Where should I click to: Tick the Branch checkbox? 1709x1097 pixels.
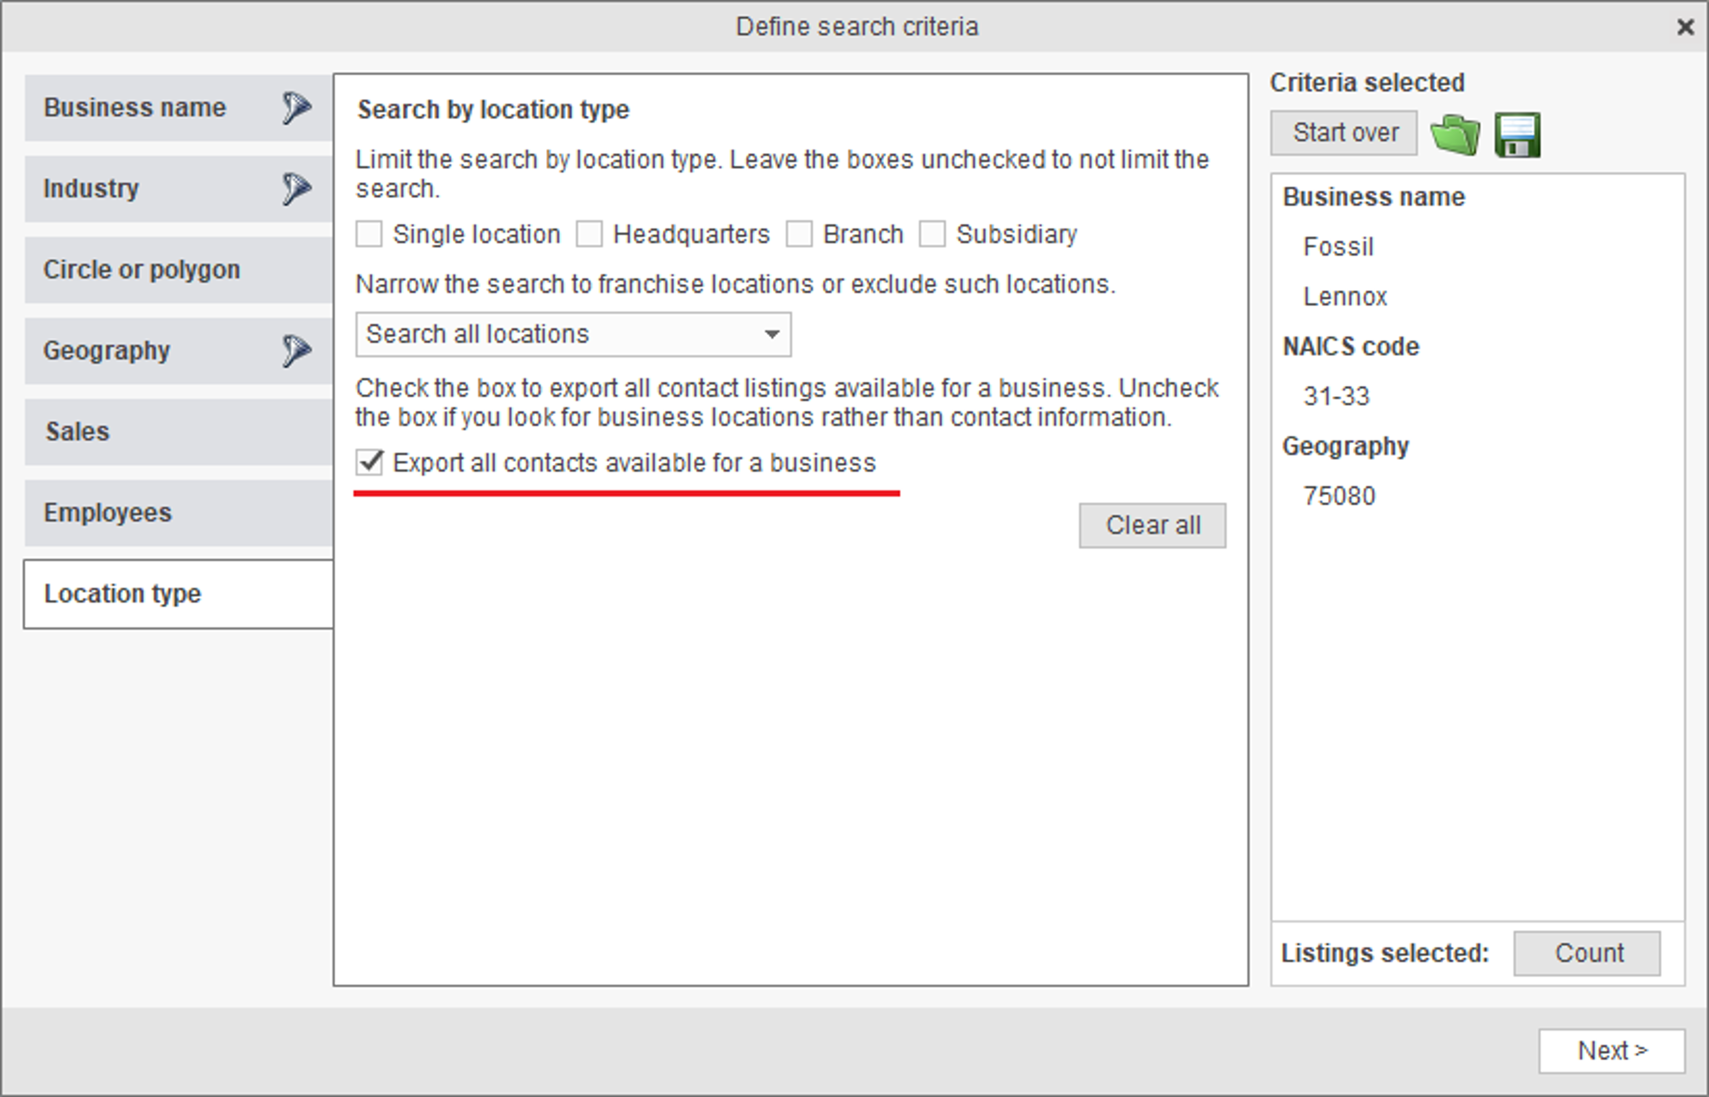coord(799,234)
